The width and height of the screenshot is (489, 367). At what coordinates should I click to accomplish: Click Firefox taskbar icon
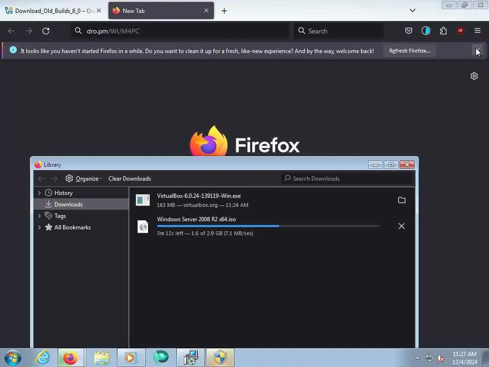(x=71, y=357)
